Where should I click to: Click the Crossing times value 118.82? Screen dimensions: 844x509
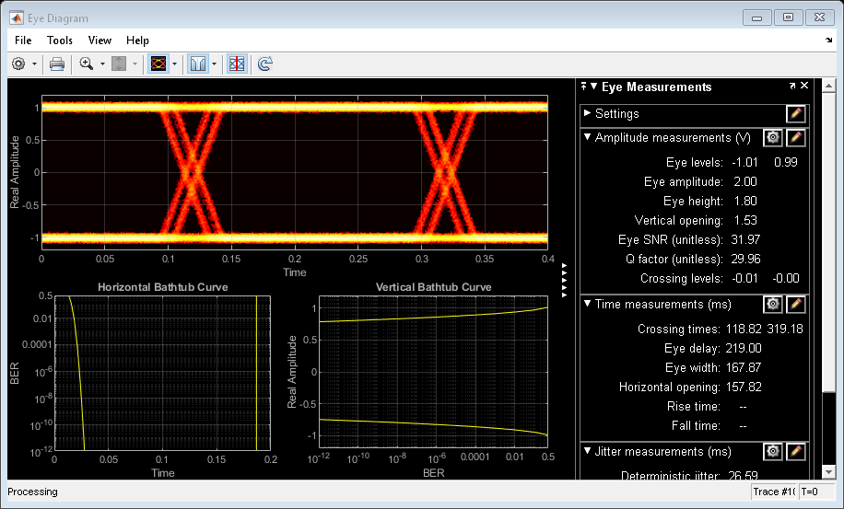[x=744, y=329]
